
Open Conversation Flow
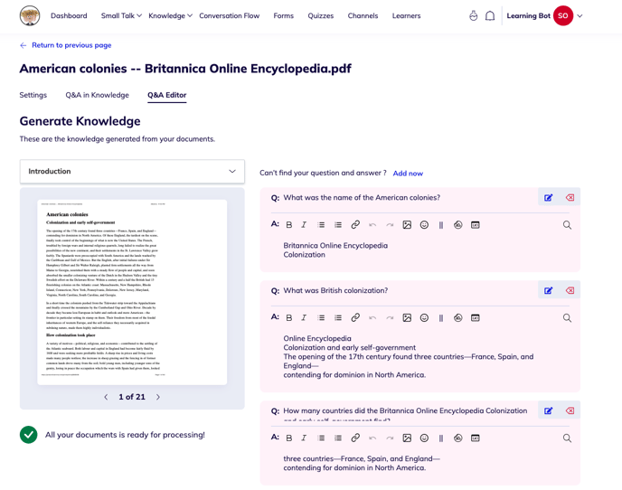[x=230, y=16]
